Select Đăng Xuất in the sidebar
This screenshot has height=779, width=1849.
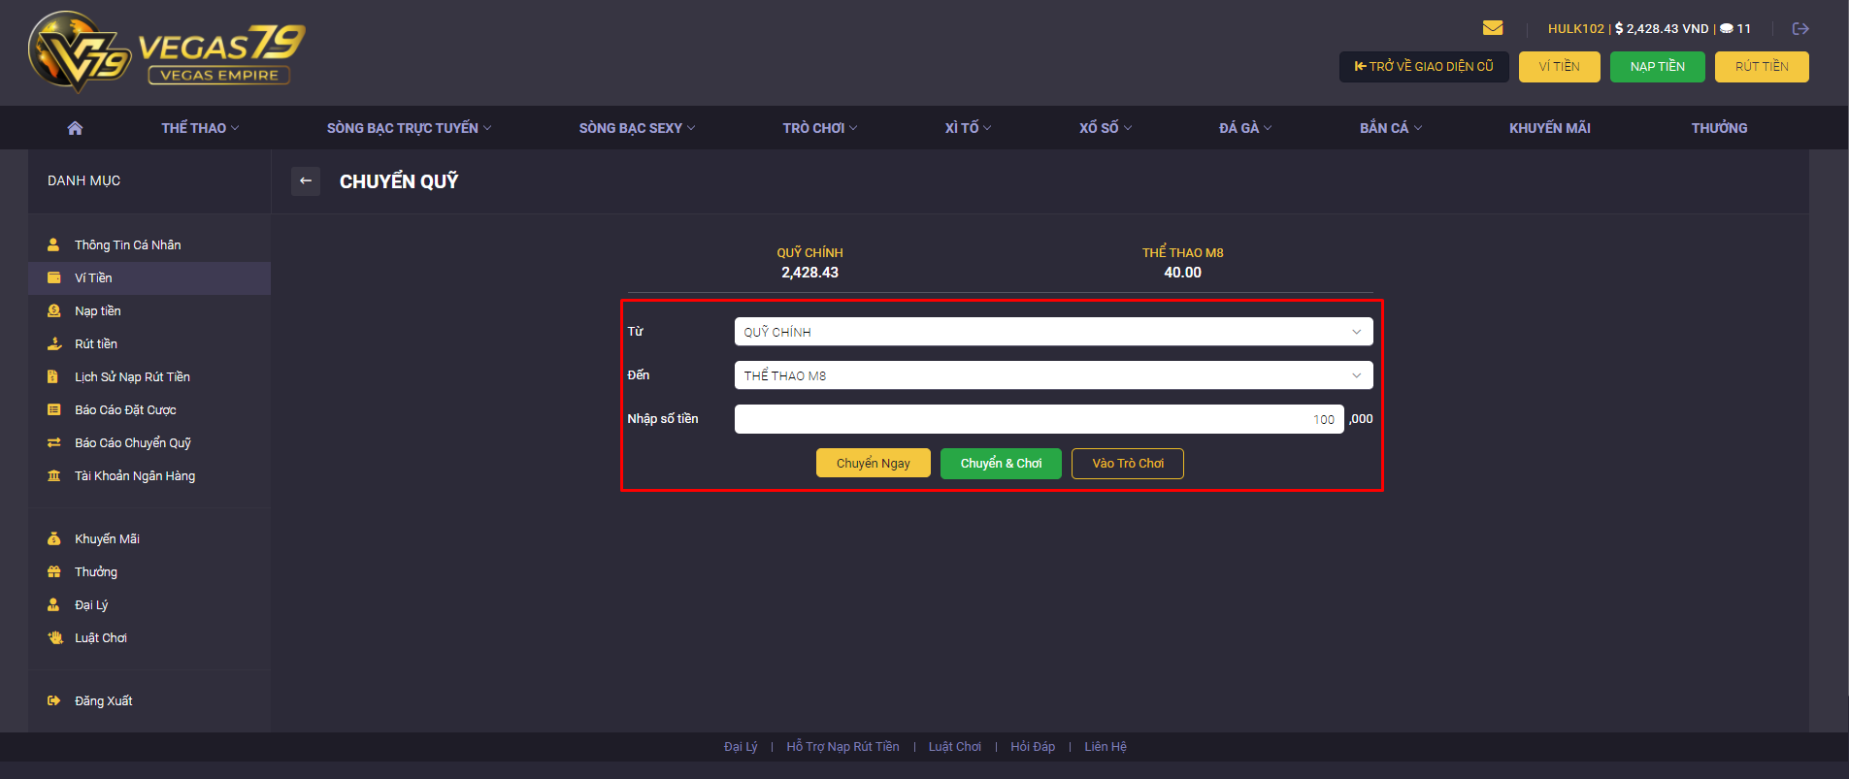[103, 700]
